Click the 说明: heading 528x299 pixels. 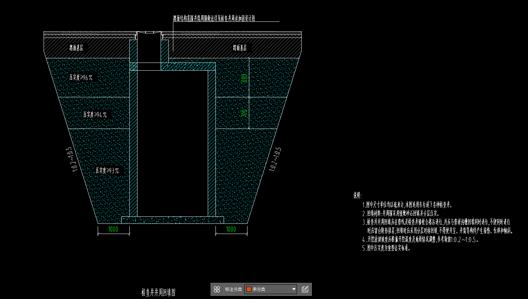[358, 195]
